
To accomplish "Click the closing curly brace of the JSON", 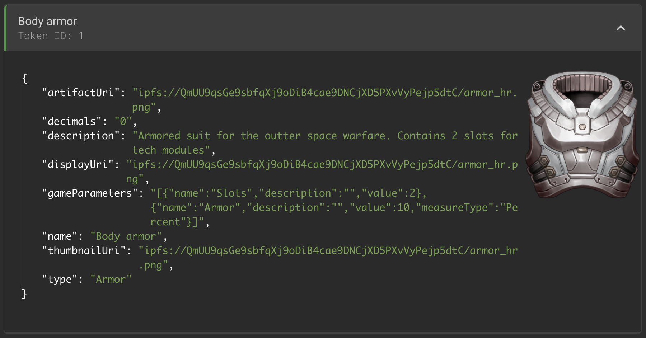I will [x=24, y=294].
